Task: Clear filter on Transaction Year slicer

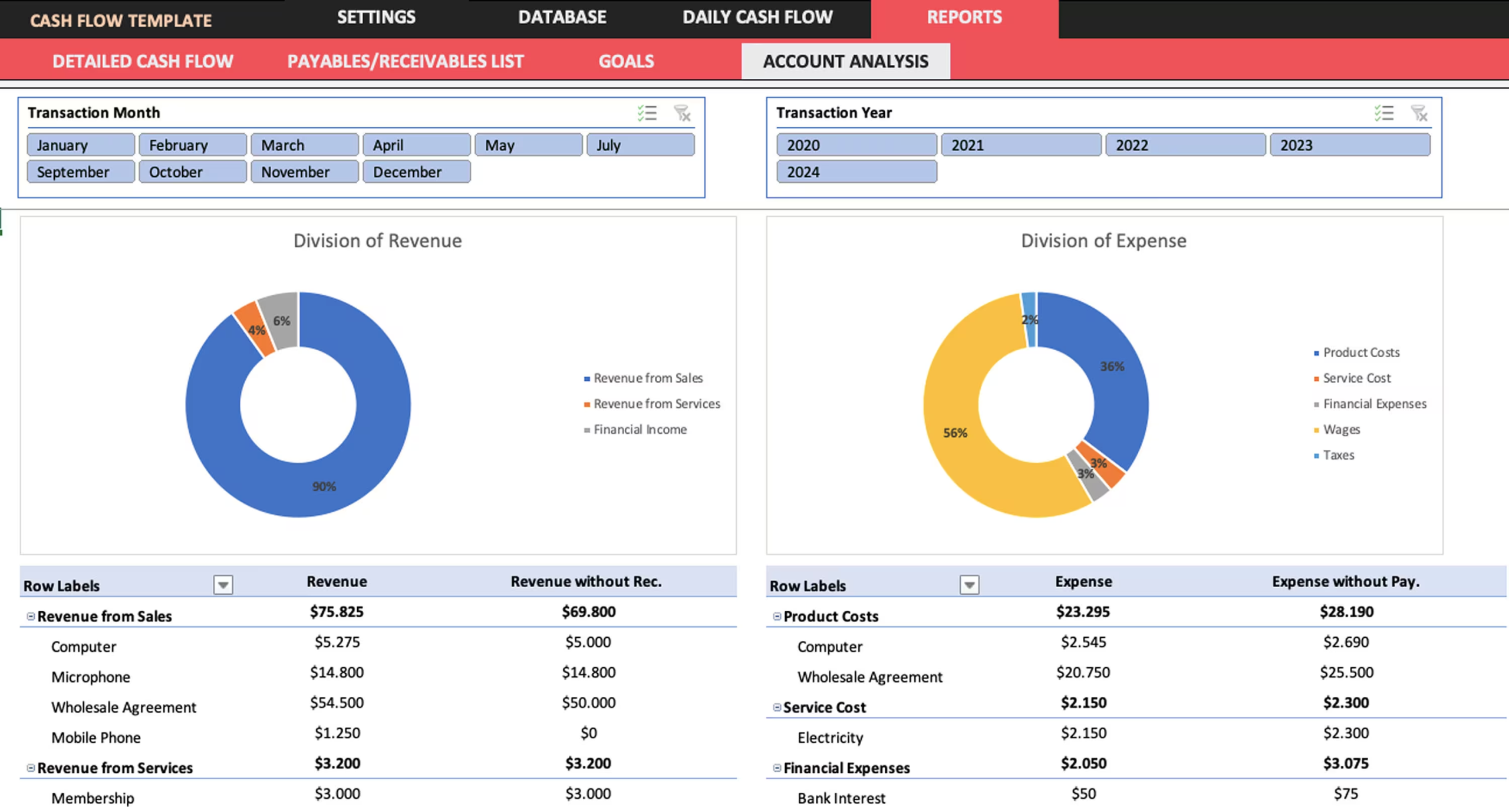Action: 1419,113
